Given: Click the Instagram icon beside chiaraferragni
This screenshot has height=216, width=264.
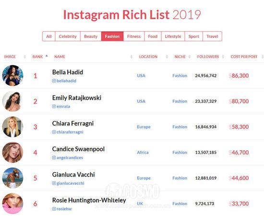Looking at the screenshot, I should 54,132.
